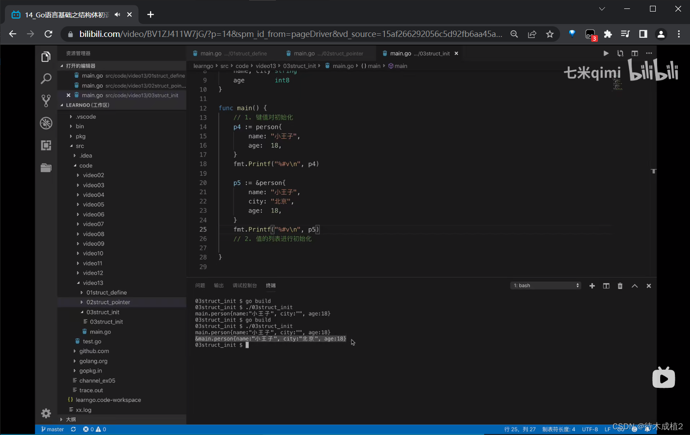Switch to the main.go 01struct_define tab
Viewport: 690px width, 435px height.
233,53
